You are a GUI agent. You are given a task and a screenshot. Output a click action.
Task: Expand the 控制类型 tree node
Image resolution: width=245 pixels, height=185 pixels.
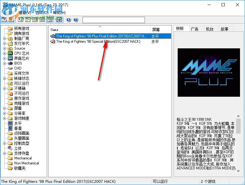pos(4,143)
